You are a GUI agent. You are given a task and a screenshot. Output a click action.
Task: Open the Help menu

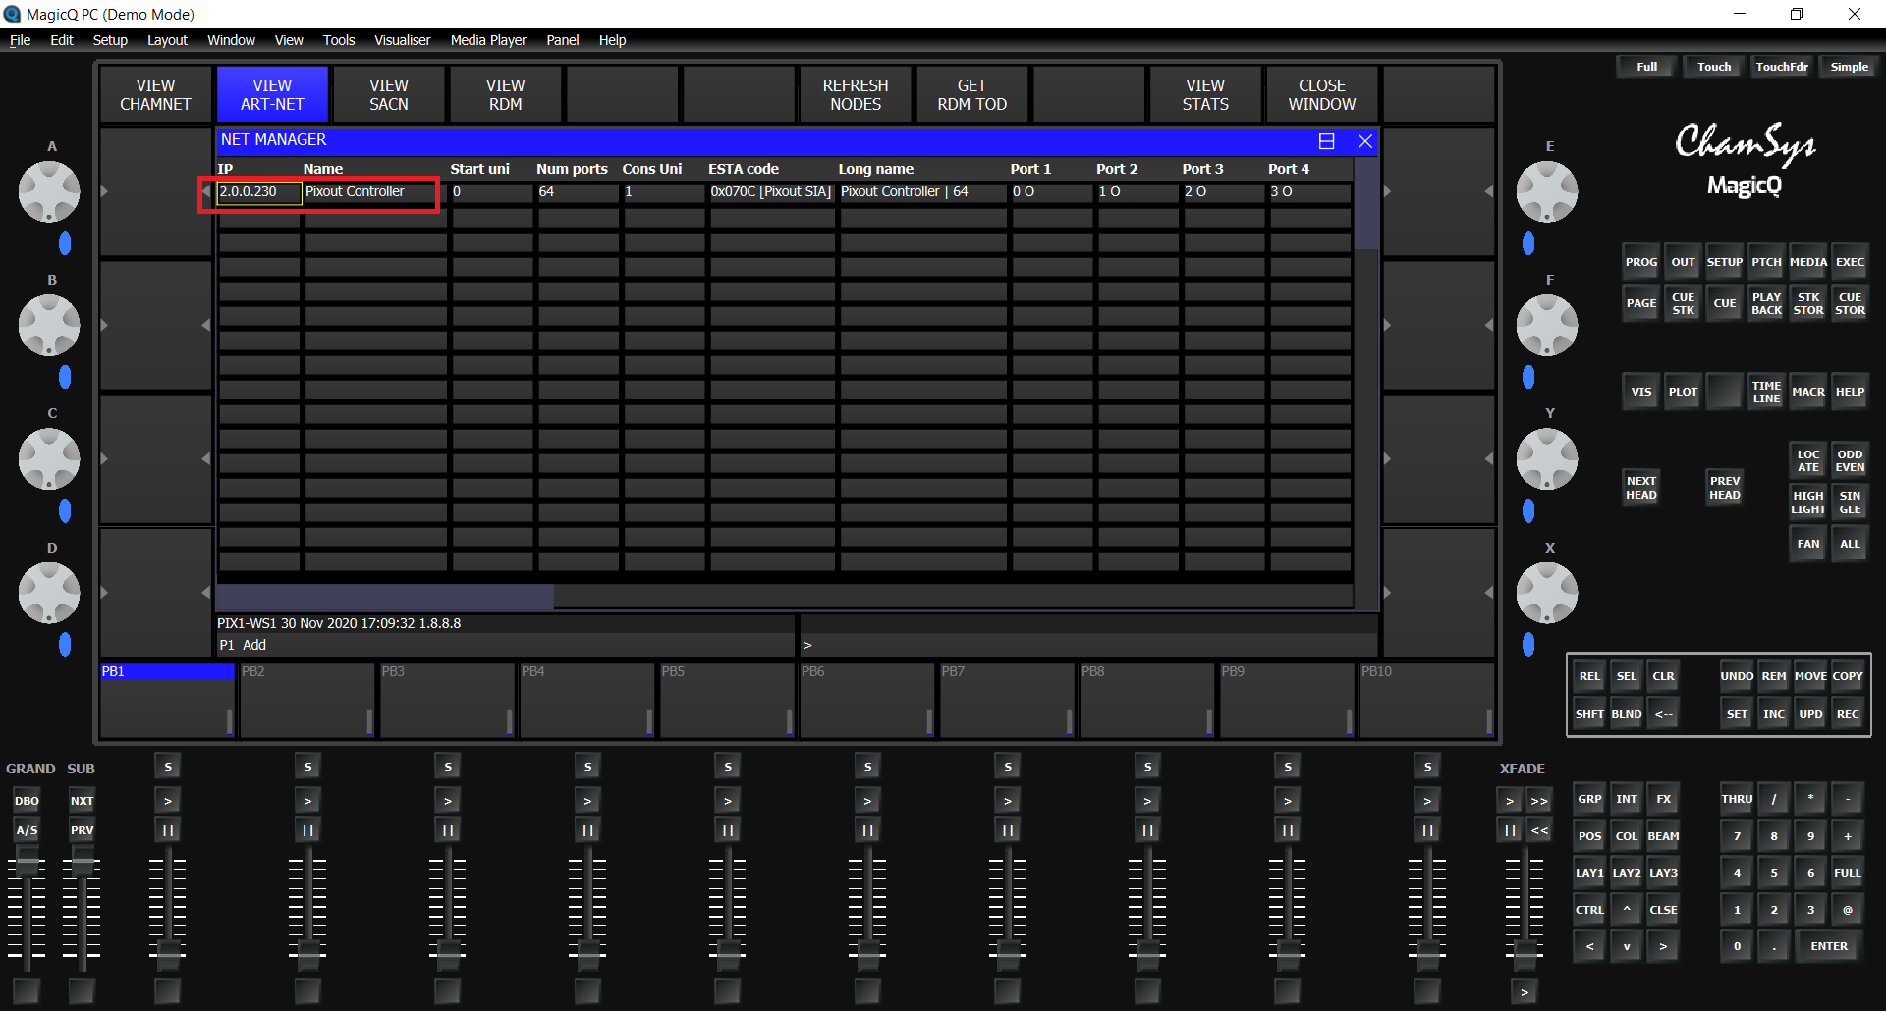tap(612, 40)
